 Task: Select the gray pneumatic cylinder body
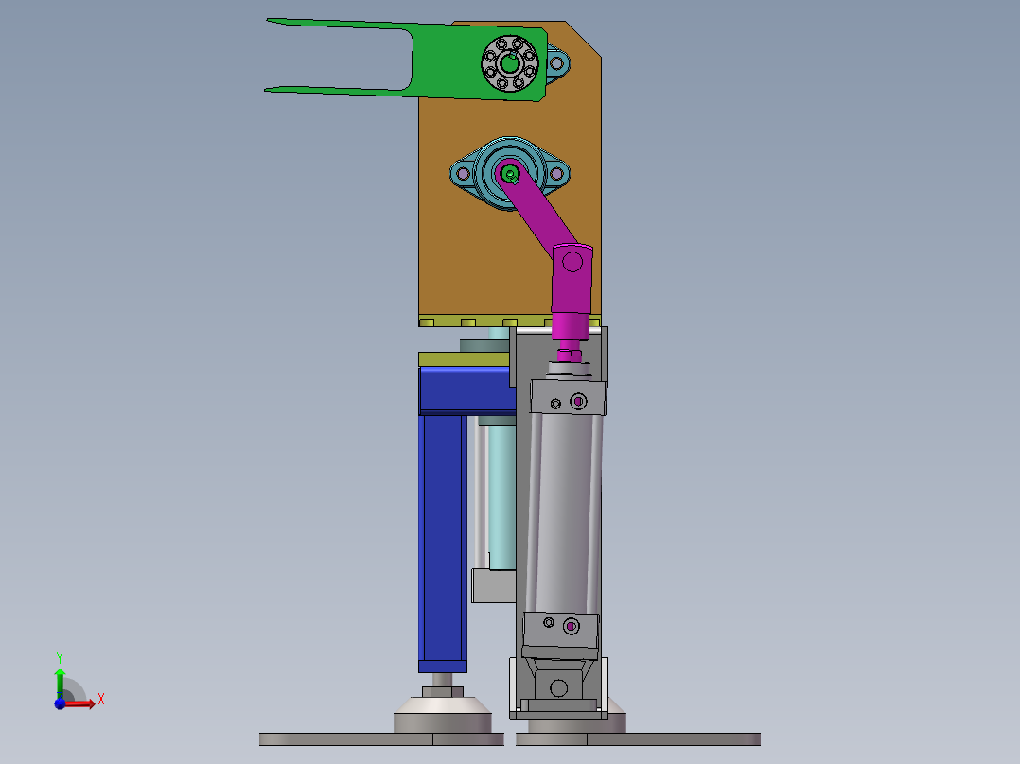(563, 513)
